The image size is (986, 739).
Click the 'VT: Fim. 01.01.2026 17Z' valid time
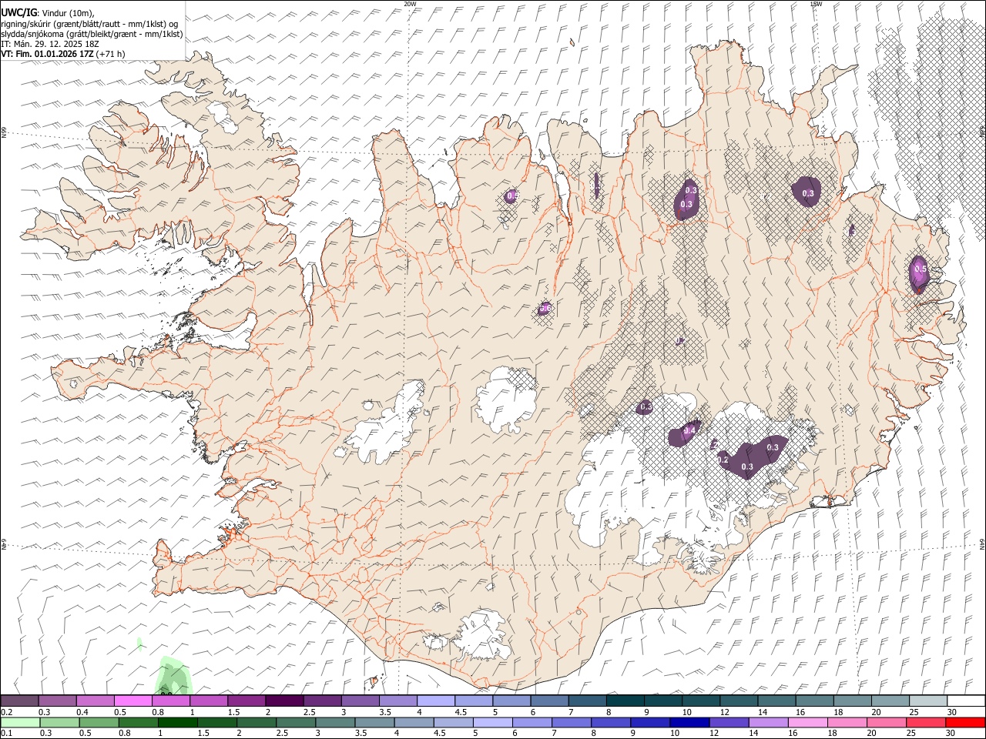48,54
